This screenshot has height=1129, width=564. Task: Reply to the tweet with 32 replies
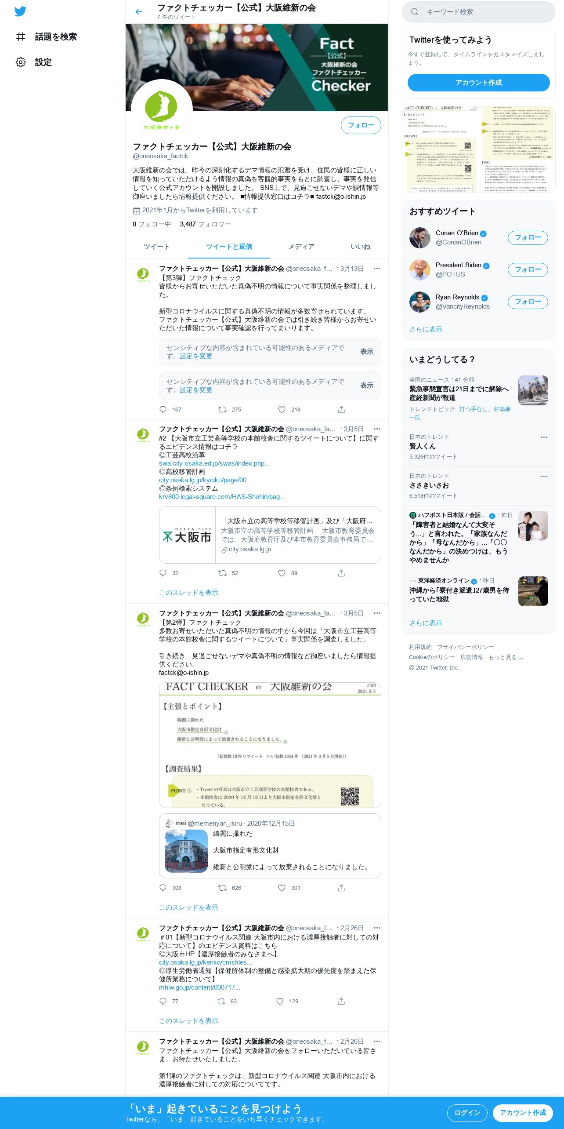(163, 573)
